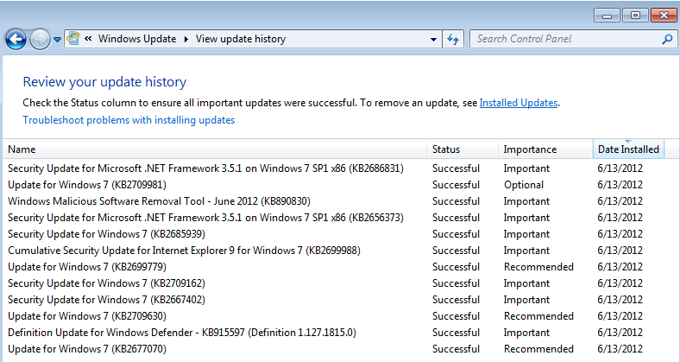
Task: Click the search magnifier icon
Action: click(x=667, y=39)
